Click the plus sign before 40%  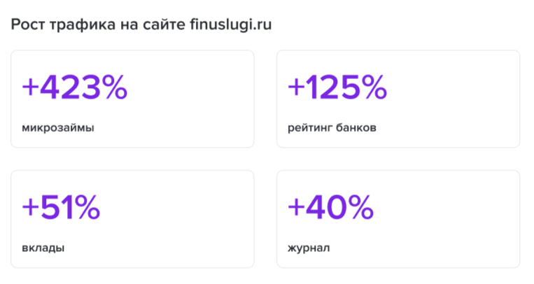point(296,207)
